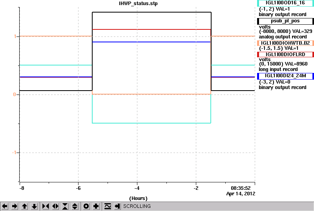Viewport: 314px width, 211px height.
Task: Click the 'long input record' description
Action: coord(278,69)
